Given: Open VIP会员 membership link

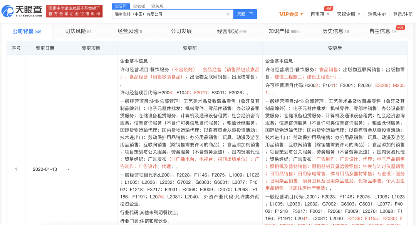Looking at the screenshot, I should click(289, 14).
